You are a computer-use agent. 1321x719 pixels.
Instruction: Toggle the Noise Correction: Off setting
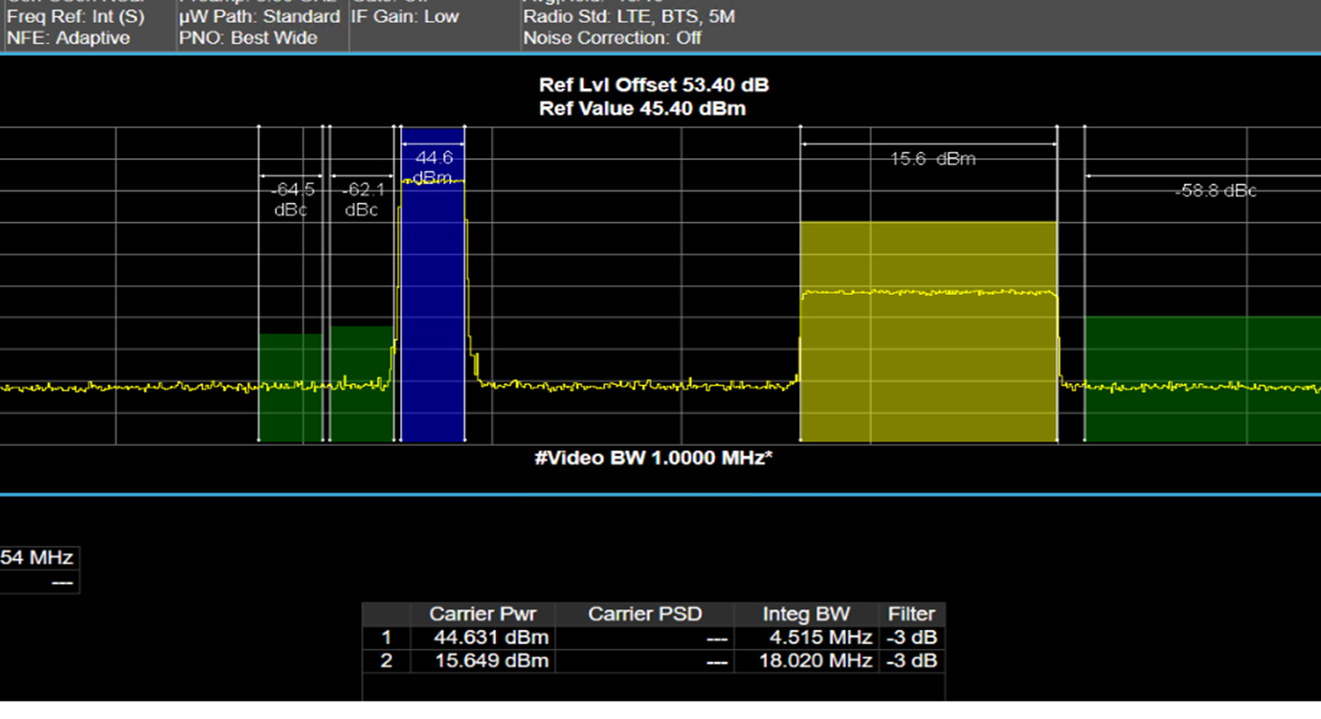pos(613,38)
